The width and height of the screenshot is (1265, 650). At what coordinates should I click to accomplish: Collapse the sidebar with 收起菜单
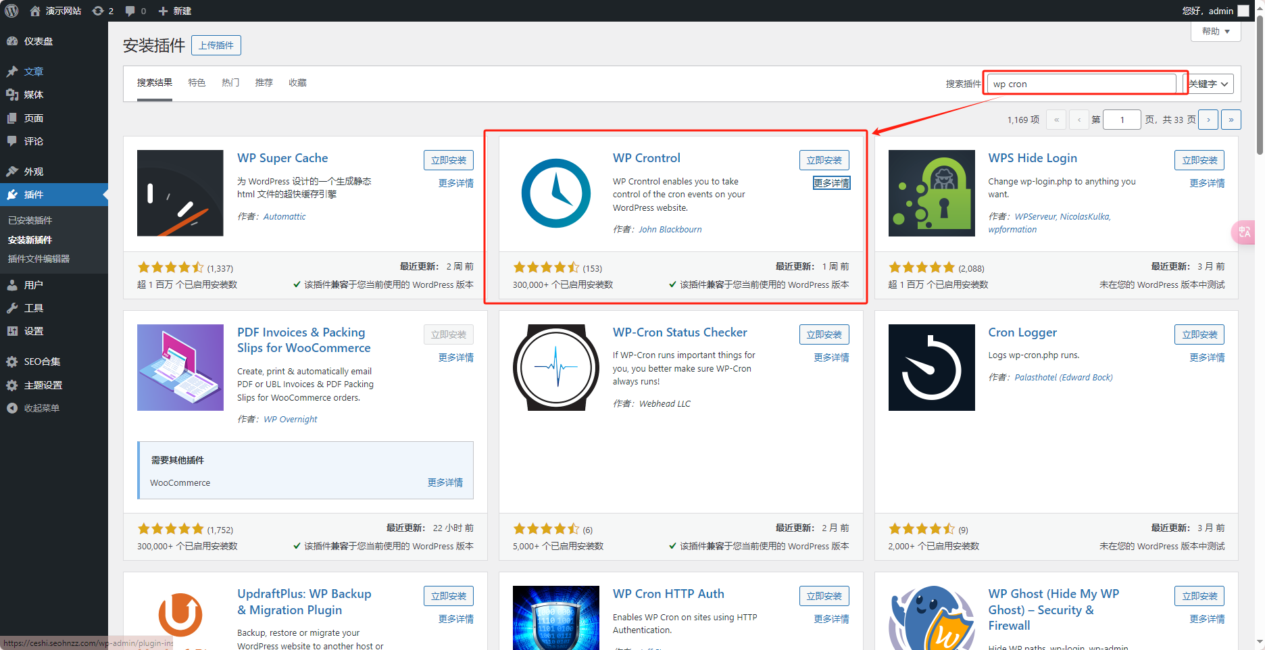click(x=54, y=408)
